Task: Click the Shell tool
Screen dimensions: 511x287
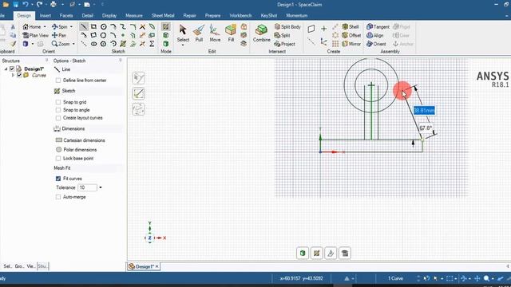Action: (351, 26)
